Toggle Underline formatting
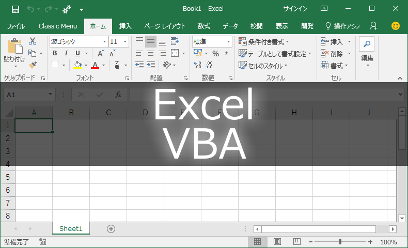This screenshot has width=408, height=248. click(x=77, y=53)
